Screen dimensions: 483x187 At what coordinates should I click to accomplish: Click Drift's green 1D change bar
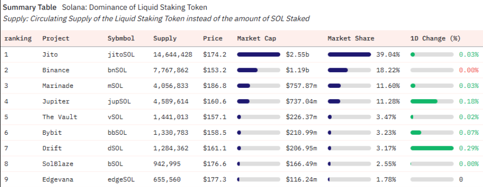432,148
